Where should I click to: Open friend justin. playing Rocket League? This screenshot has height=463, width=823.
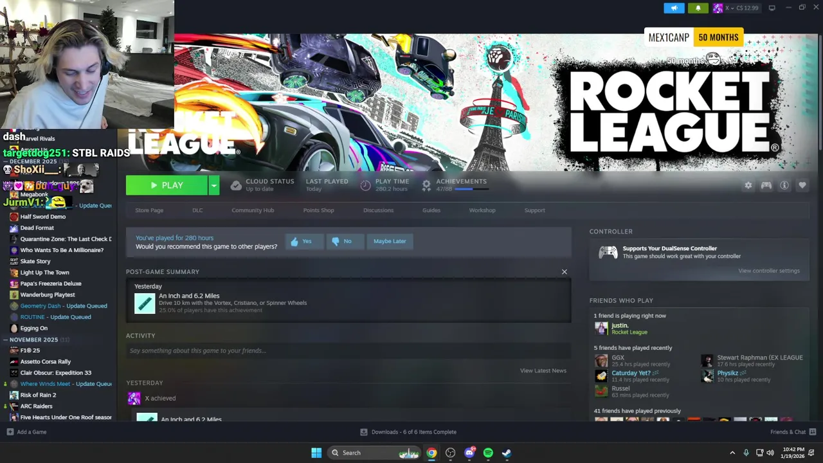pyautogui.click(x=620, y=329)
